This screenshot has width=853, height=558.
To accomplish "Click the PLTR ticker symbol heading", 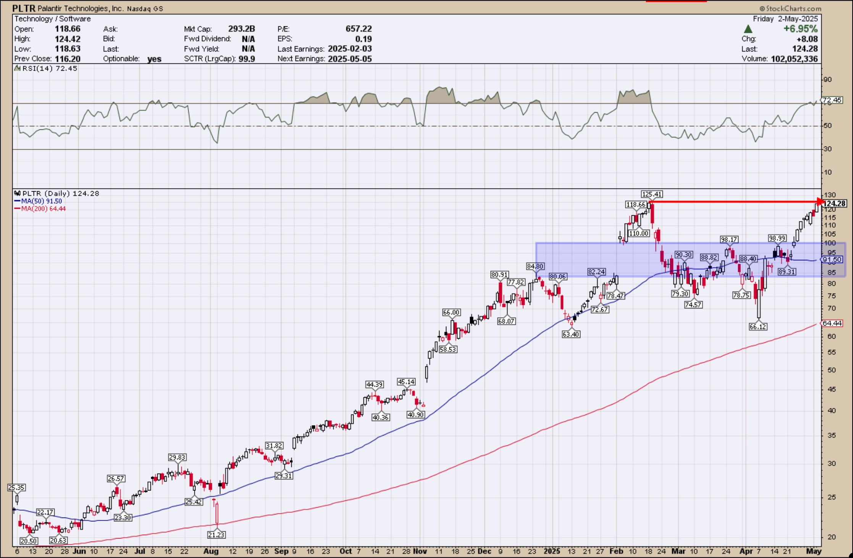I will (x=24, y=8).
